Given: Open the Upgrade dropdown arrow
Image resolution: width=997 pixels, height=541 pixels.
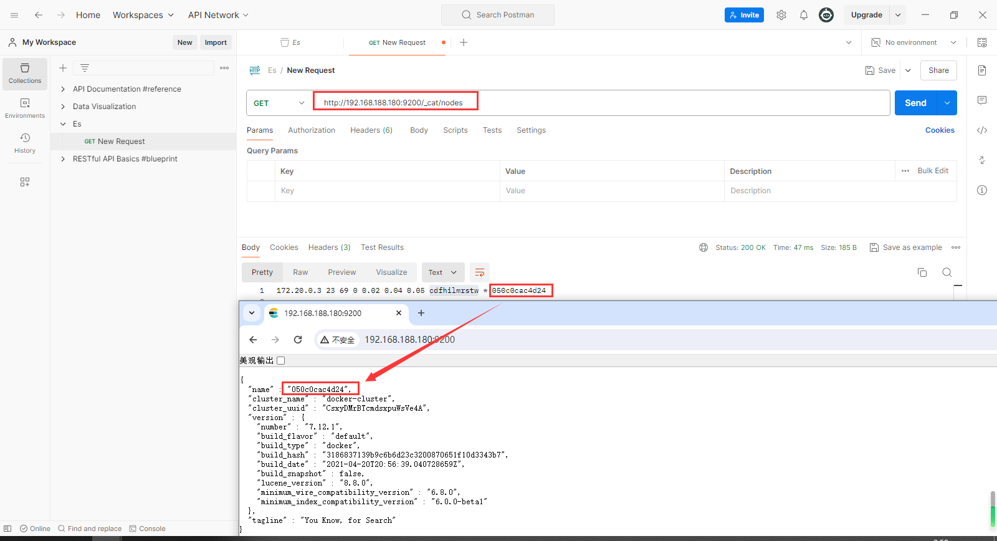Looking at the screenshot, I should (x=898, y=15).
